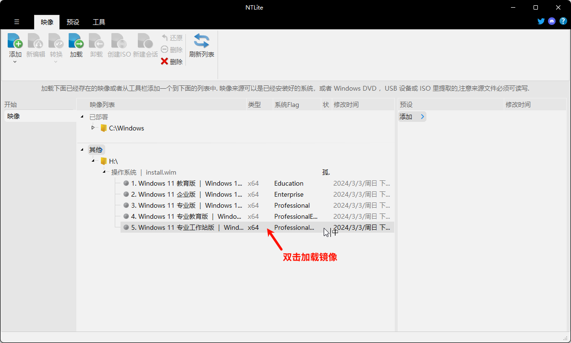Click the x64 cell of 教育版 row
The image size is (571, 343).
253,183
